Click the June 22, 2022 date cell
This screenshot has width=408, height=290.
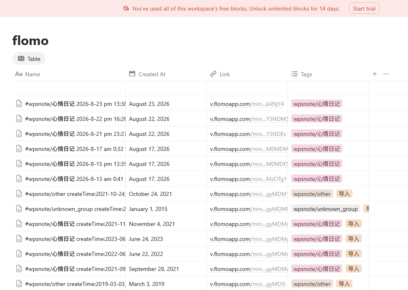[x=166, y=254]
